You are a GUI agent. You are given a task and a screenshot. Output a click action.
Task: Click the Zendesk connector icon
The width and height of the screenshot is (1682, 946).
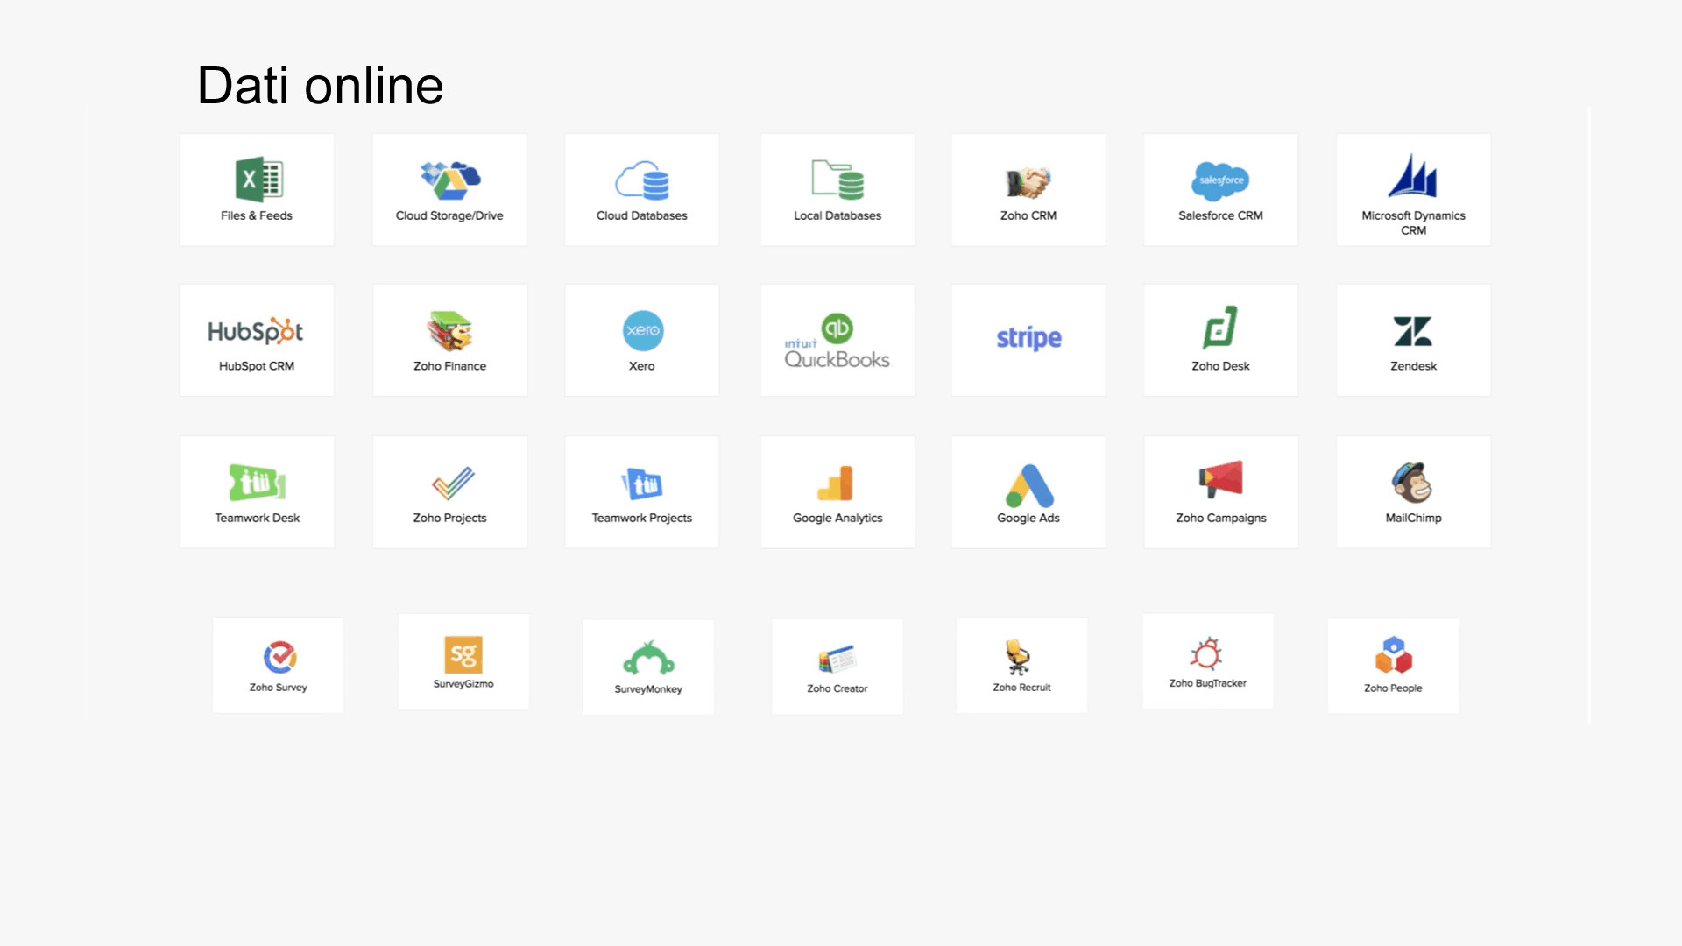1412,331
